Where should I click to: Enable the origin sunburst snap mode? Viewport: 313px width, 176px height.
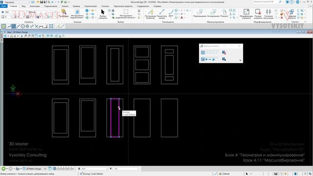pos(27,26)
